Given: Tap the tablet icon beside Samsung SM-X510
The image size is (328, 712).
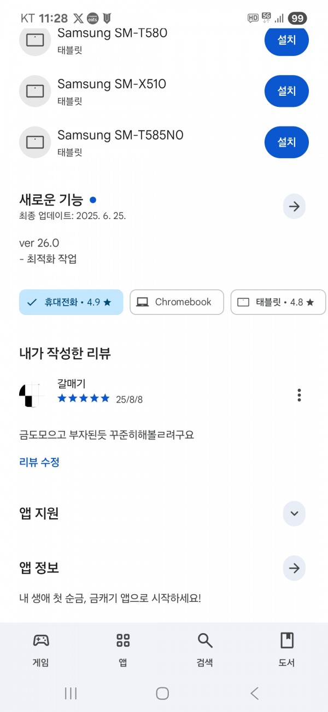Looking at the screenshot, I should pos(35,91).
